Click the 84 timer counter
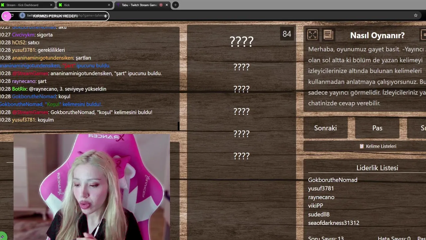 pyautogui.click(x=287, y=34)
